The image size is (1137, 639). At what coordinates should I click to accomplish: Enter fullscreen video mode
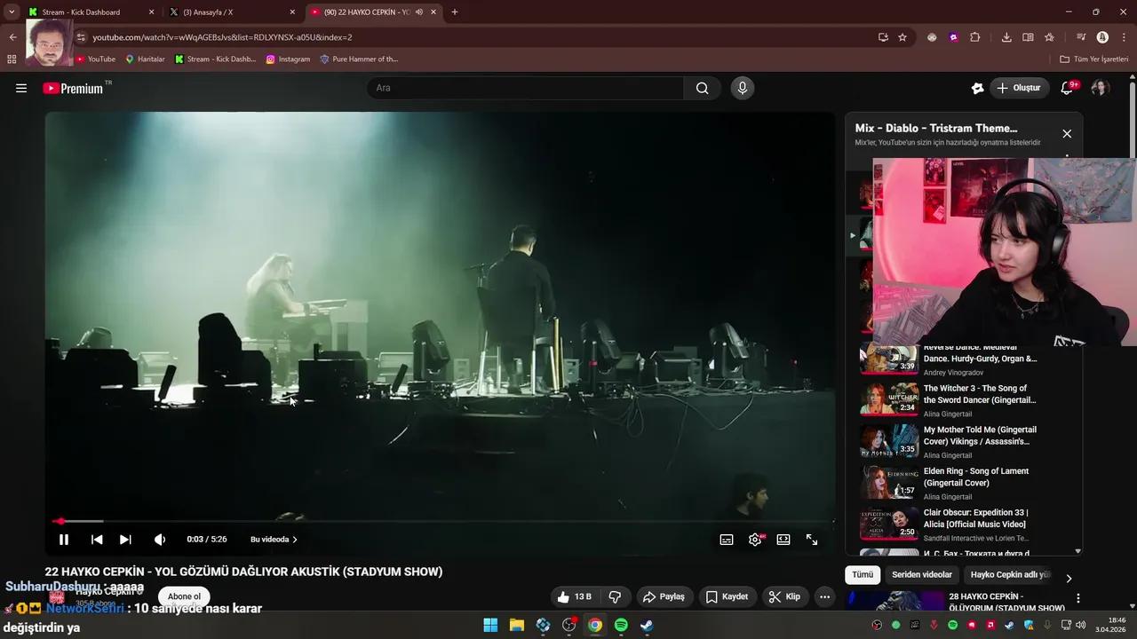point(812,540)
